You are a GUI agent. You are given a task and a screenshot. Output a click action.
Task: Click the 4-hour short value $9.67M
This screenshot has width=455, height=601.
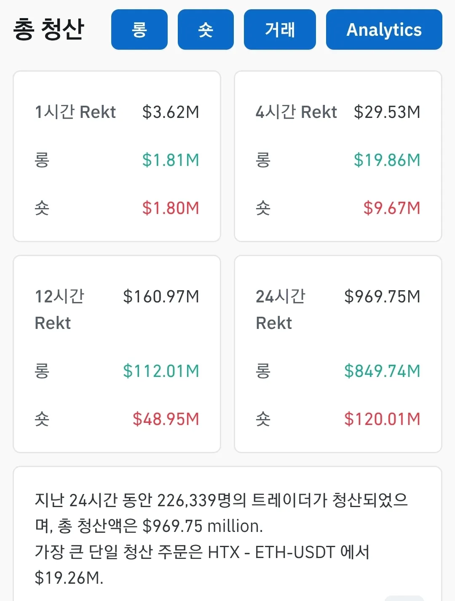coord(392,208)
